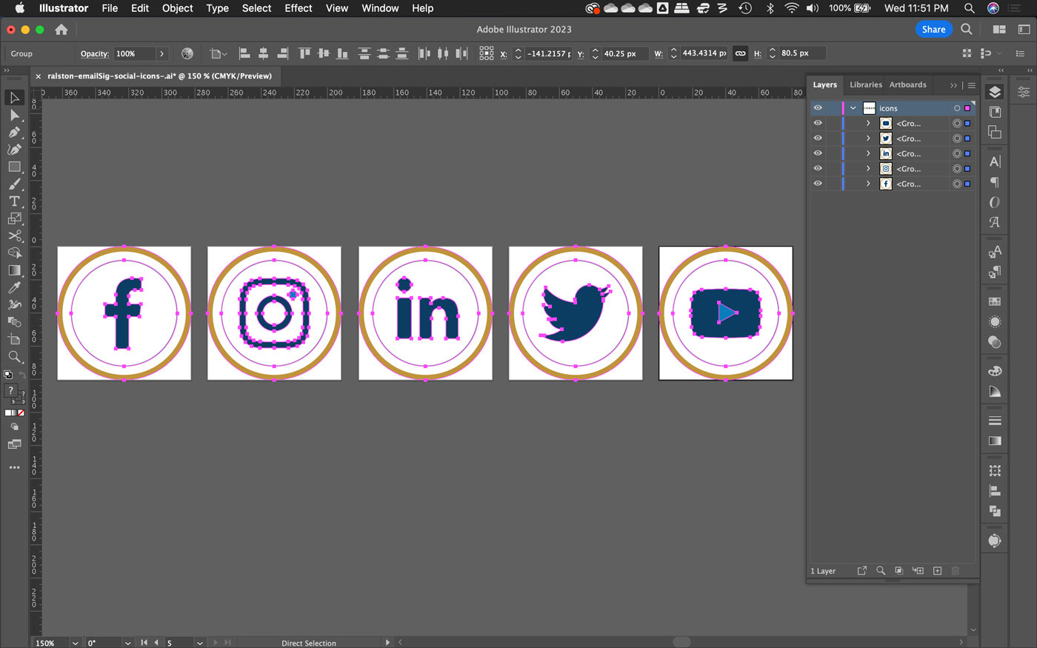This screenshot has width=1037, height=648.
Task: Click the Width value input field
Action: [x=704, y=53]
